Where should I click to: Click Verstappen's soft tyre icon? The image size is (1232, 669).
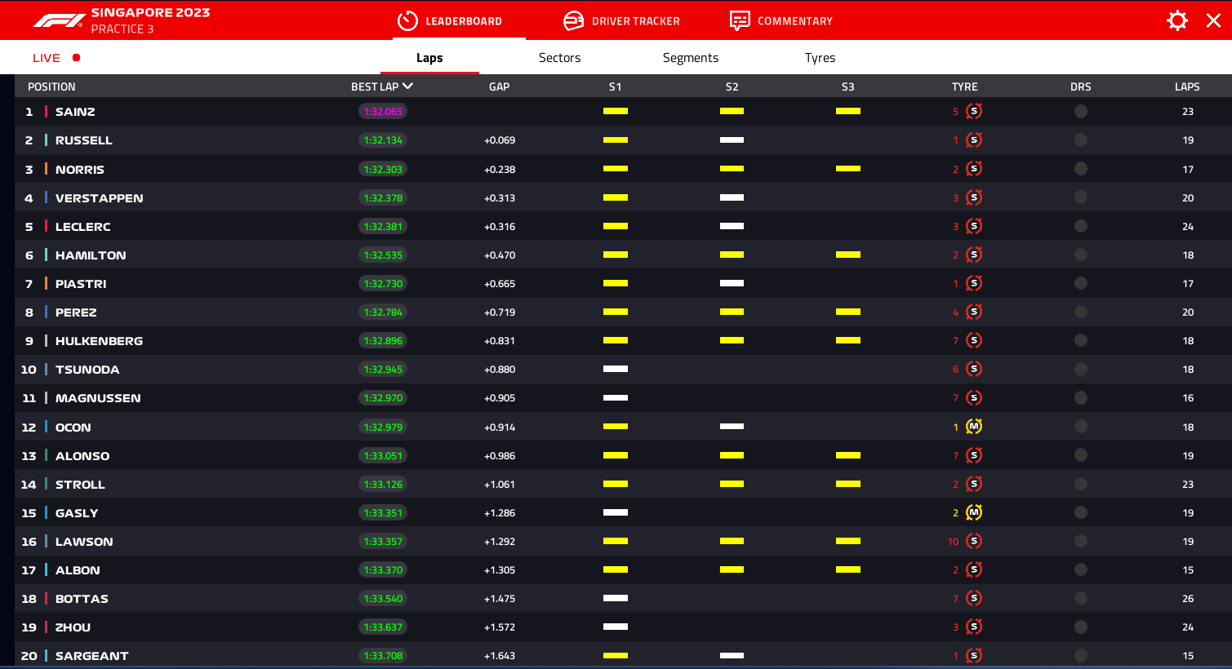(x=974, y=197)
